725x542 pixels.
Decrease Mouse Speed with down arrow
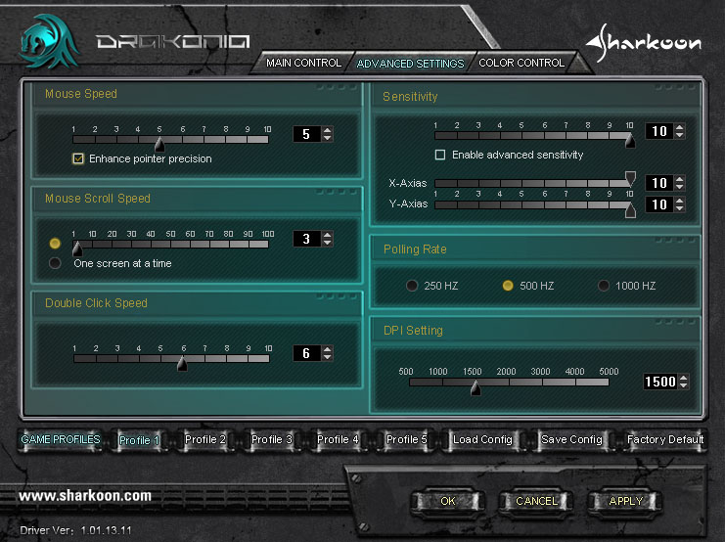coord(328,138)
